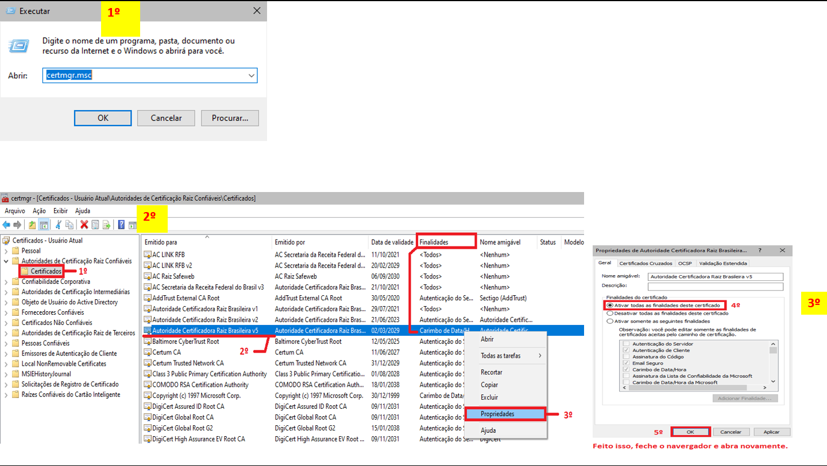
Task: Click the Nome amigável text field
Action: pyautogui.click(x=715, y=276)
